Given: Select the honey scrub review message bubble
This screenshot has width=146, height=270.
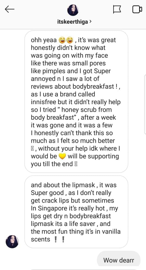Looking at the screenshot, I should [76, 102].
